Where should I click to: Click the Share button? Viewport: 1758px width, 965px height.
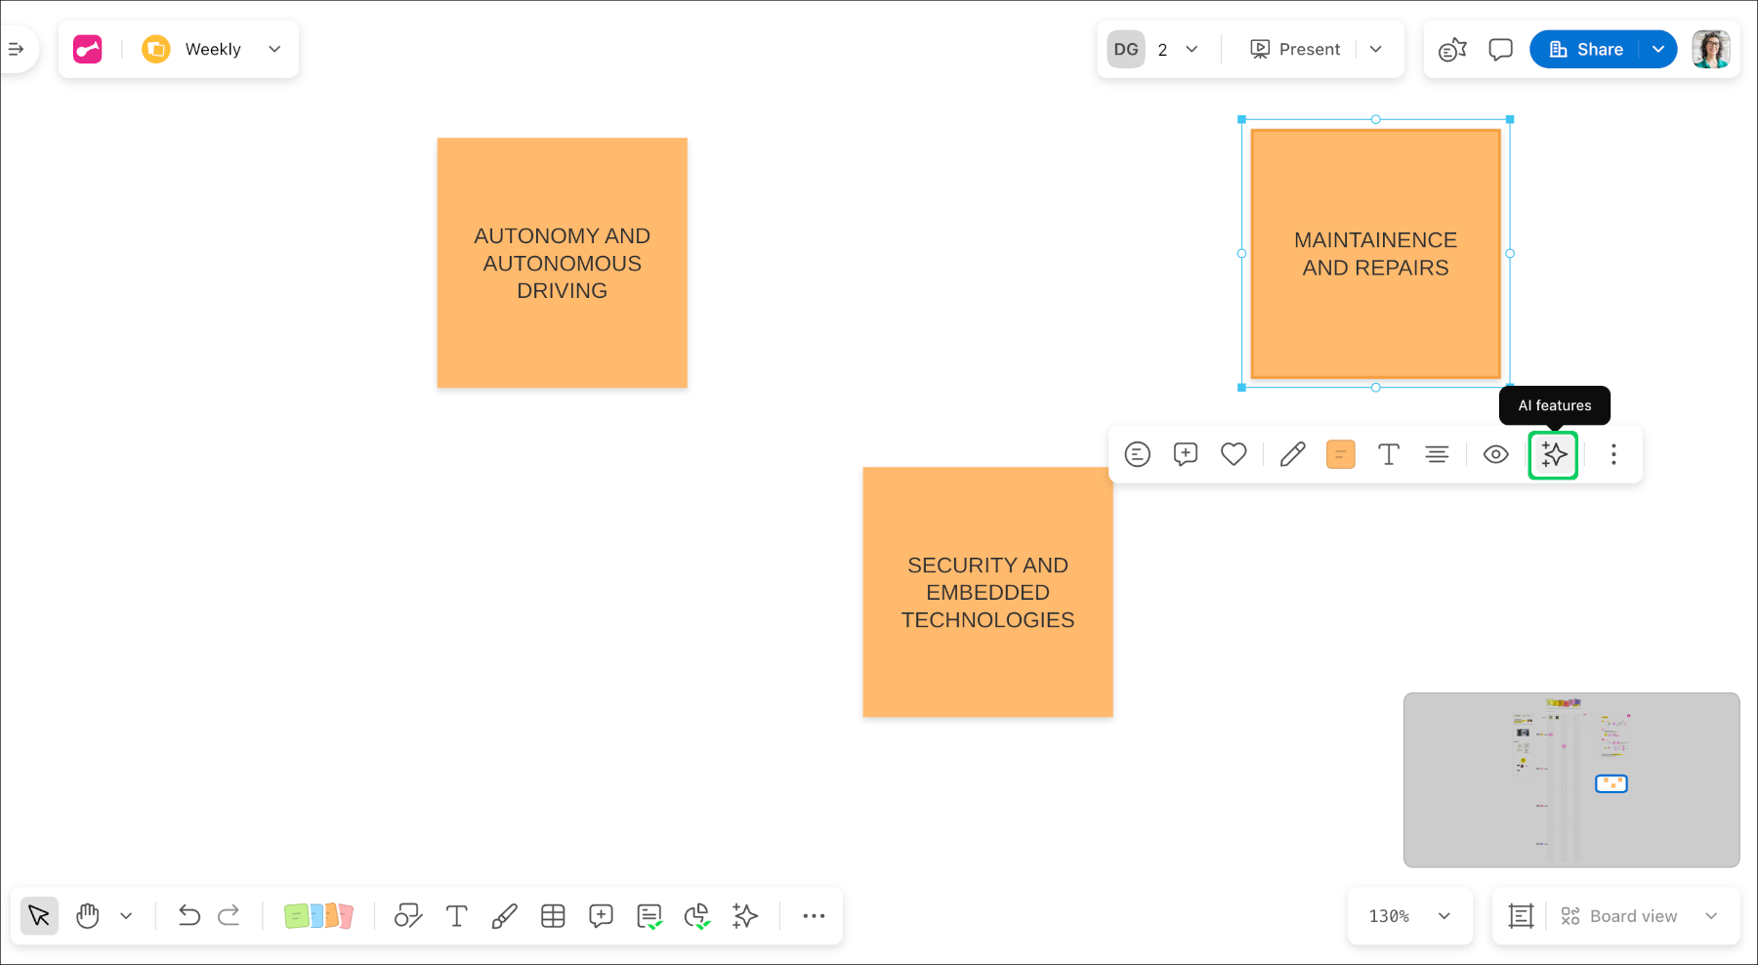1587,49
